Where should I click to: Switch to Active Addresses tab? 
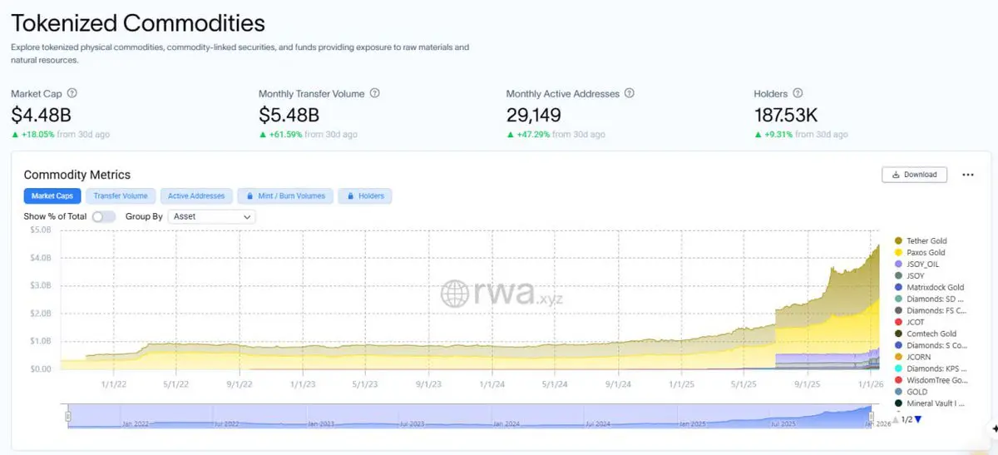(x=196, y=196)
